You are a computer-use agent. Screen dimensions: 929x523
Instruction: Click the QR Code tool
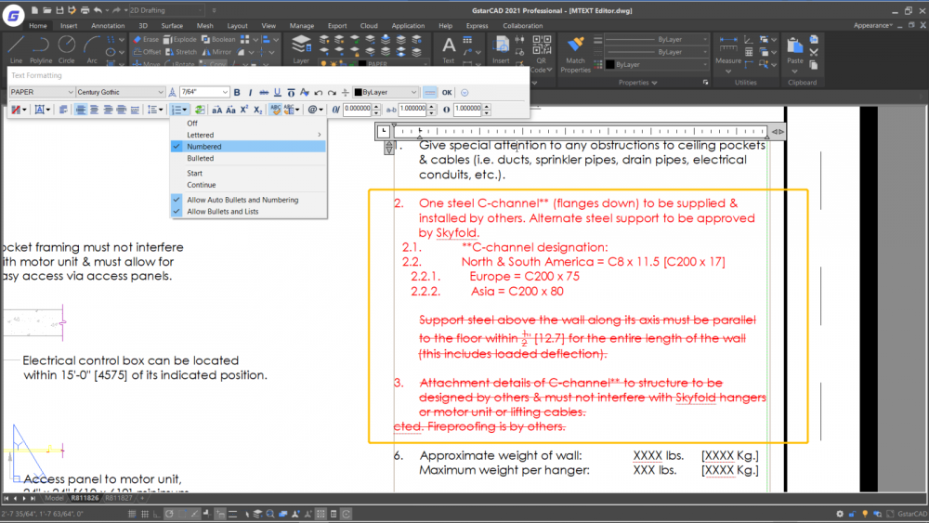point(541,53)
